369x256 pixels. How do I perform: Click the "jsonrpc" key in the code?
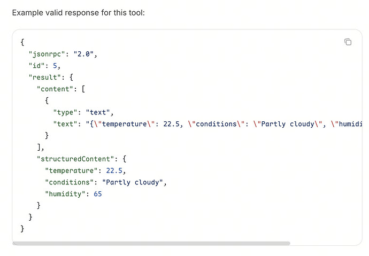pyautogui.click(x=47, y=54)
